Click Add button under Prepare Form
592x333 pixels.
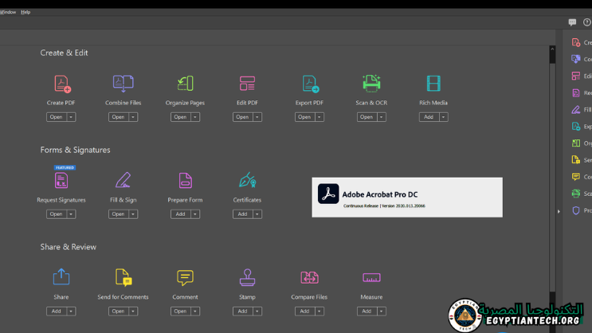181,214
